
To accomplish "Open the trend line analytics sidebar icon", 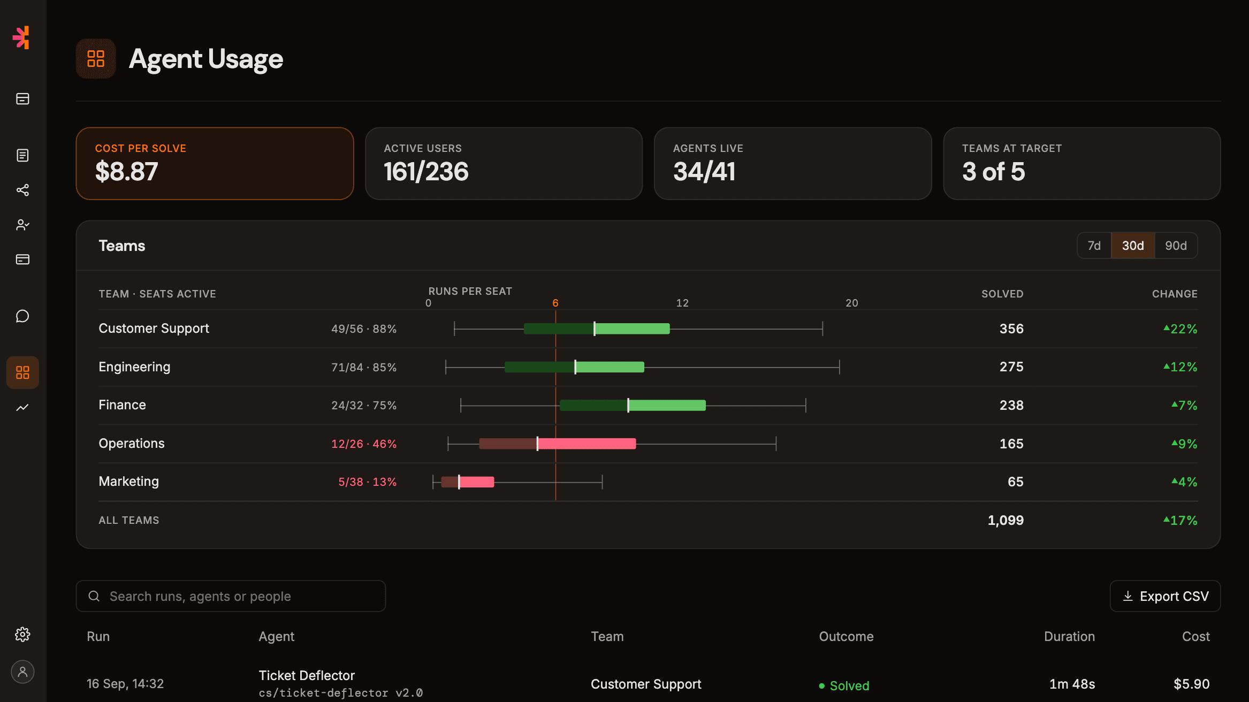I will pos(22,407).
